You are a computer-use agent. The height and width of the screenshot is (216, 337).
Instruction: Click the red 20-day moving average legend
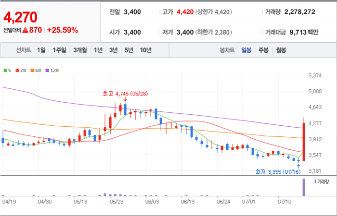point(21,71)
